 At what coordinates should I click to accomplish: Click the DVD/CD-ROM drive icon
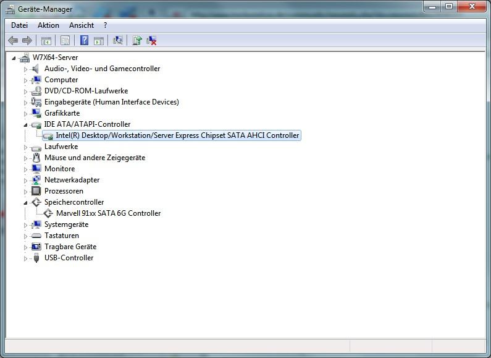click(36, 91)
